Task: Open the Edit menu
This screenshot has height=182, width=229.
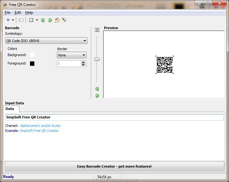Action: pyautogui.click(x=18, y=13)
